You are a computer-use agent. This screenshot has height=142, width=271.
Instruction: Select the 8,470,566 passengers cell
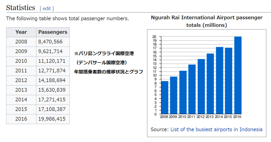[53, 42]
